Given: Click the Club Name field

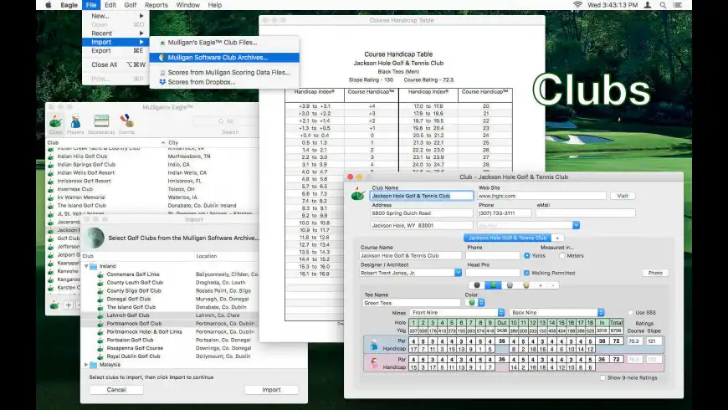Looking at the screenshot, I should pyautogui.click(x=422, y=196).
